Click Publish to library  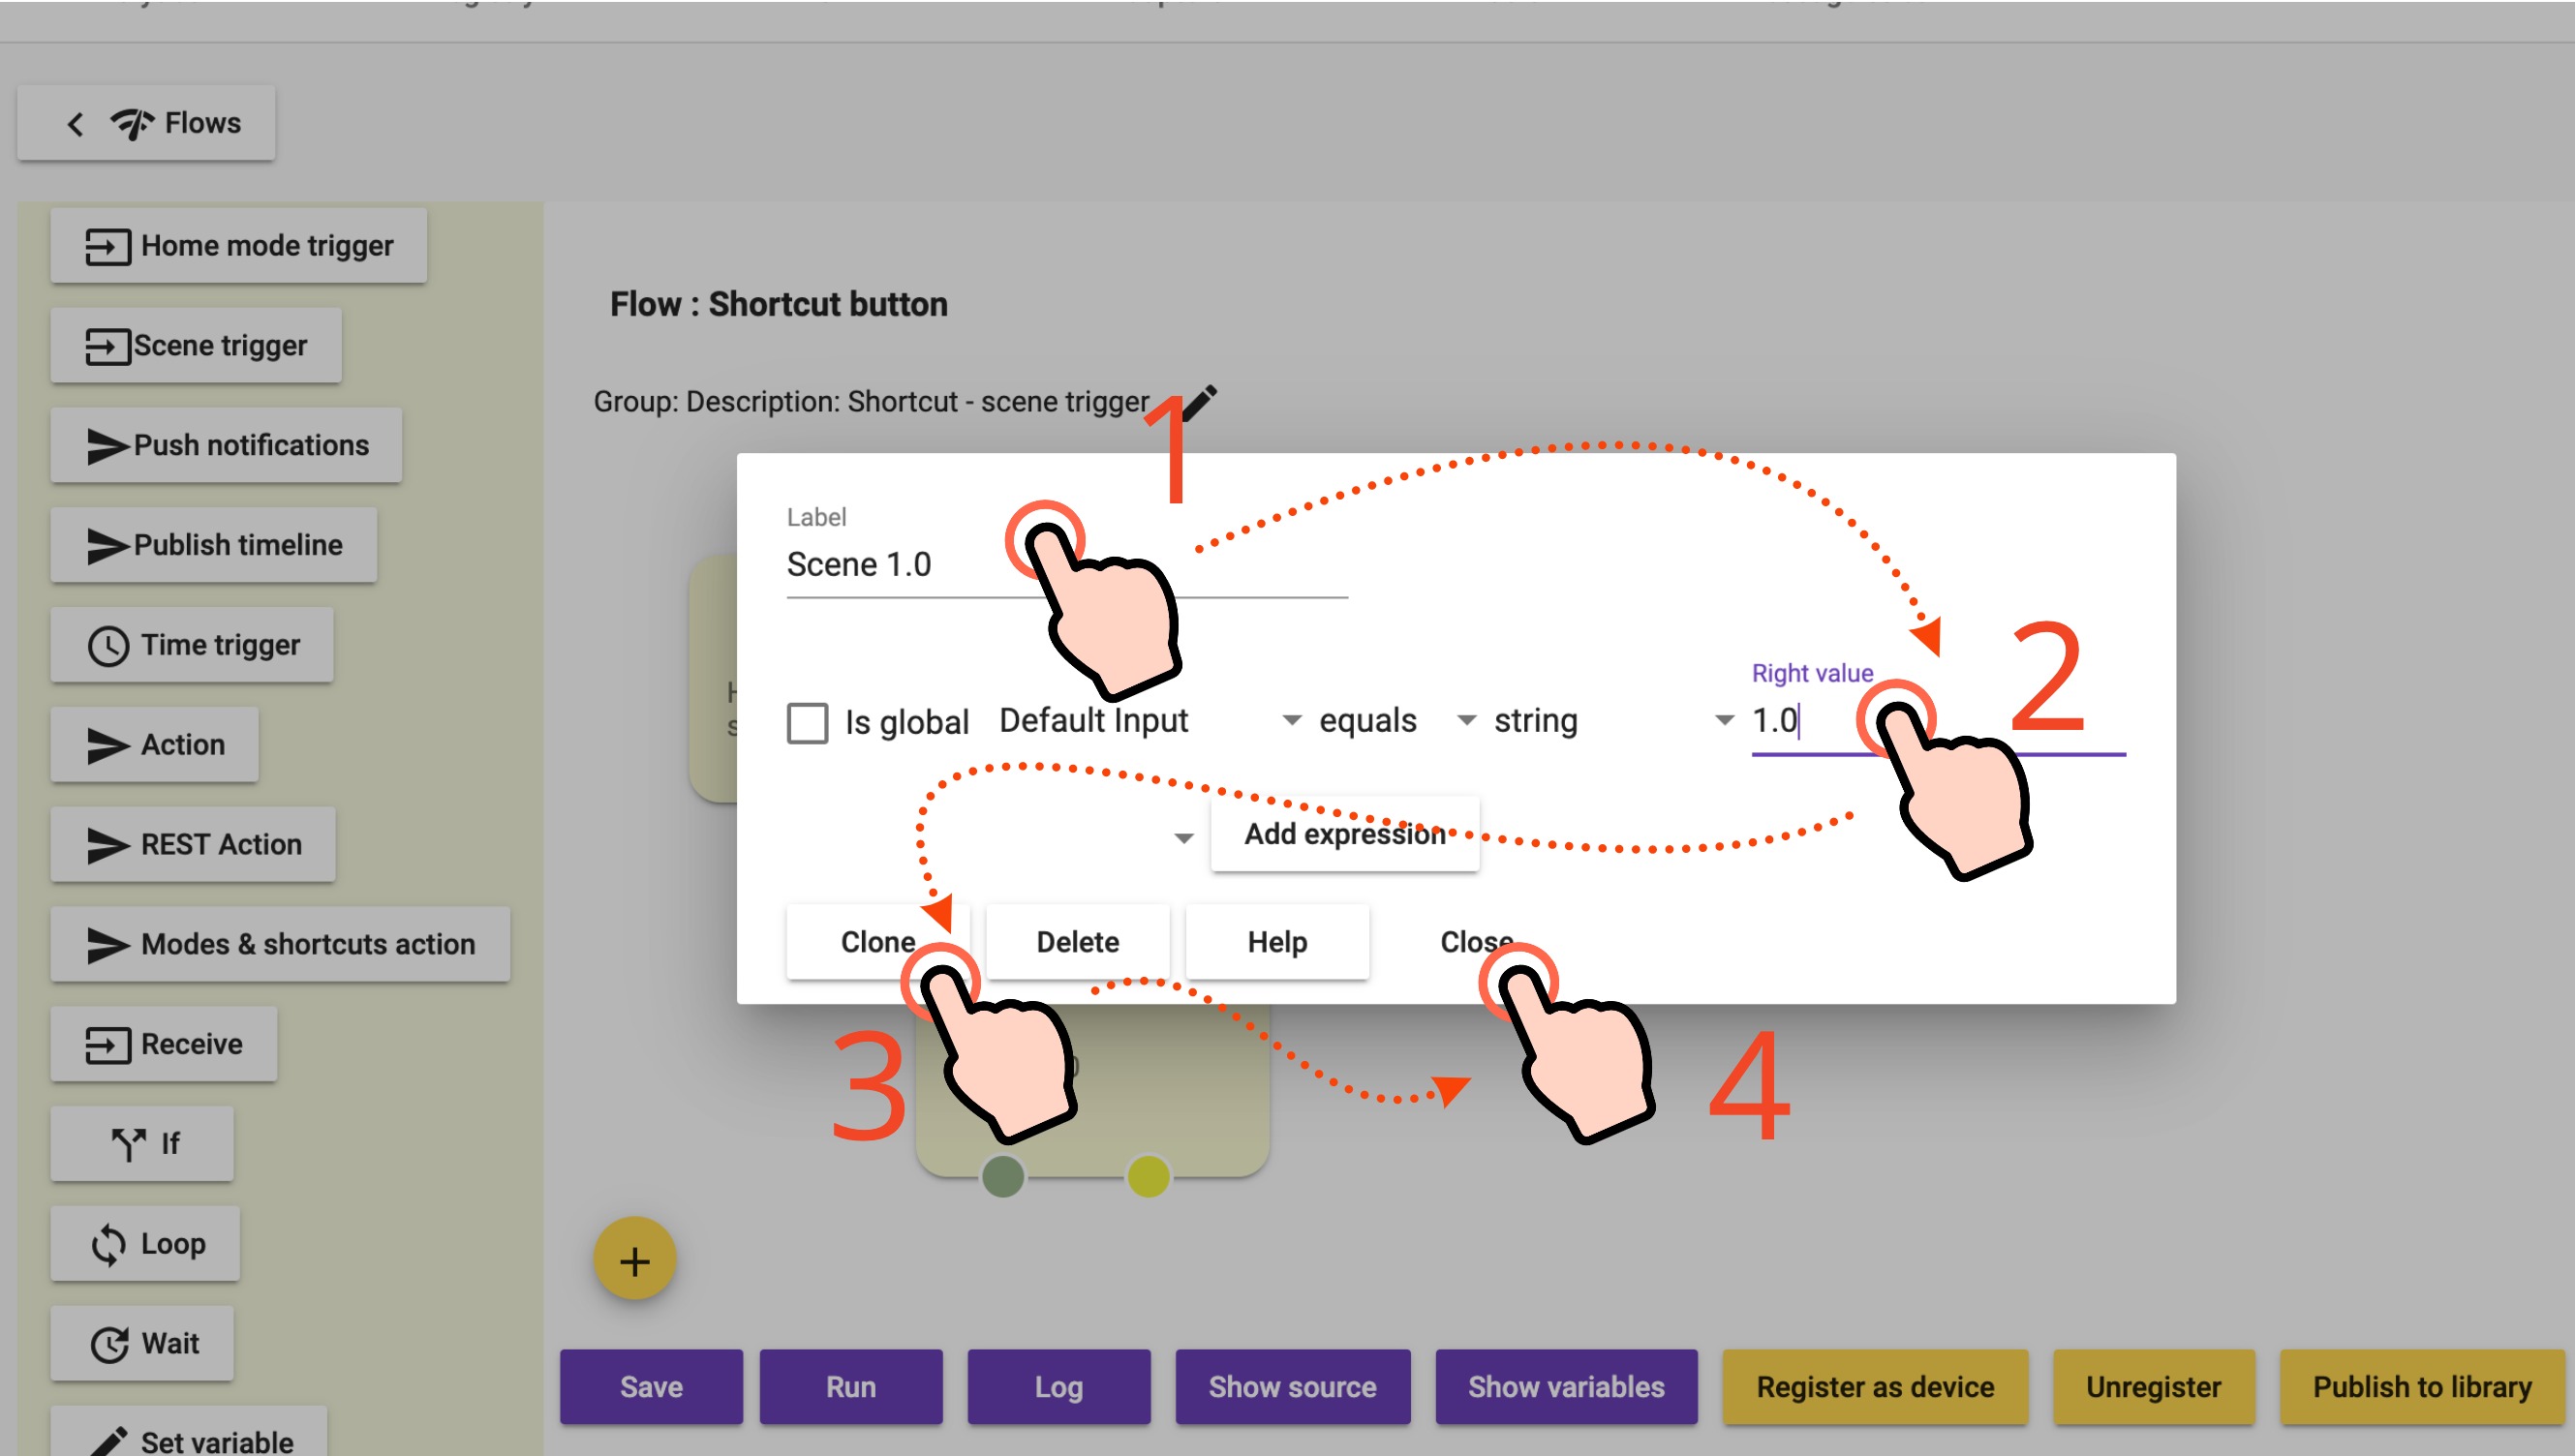2423,1388
